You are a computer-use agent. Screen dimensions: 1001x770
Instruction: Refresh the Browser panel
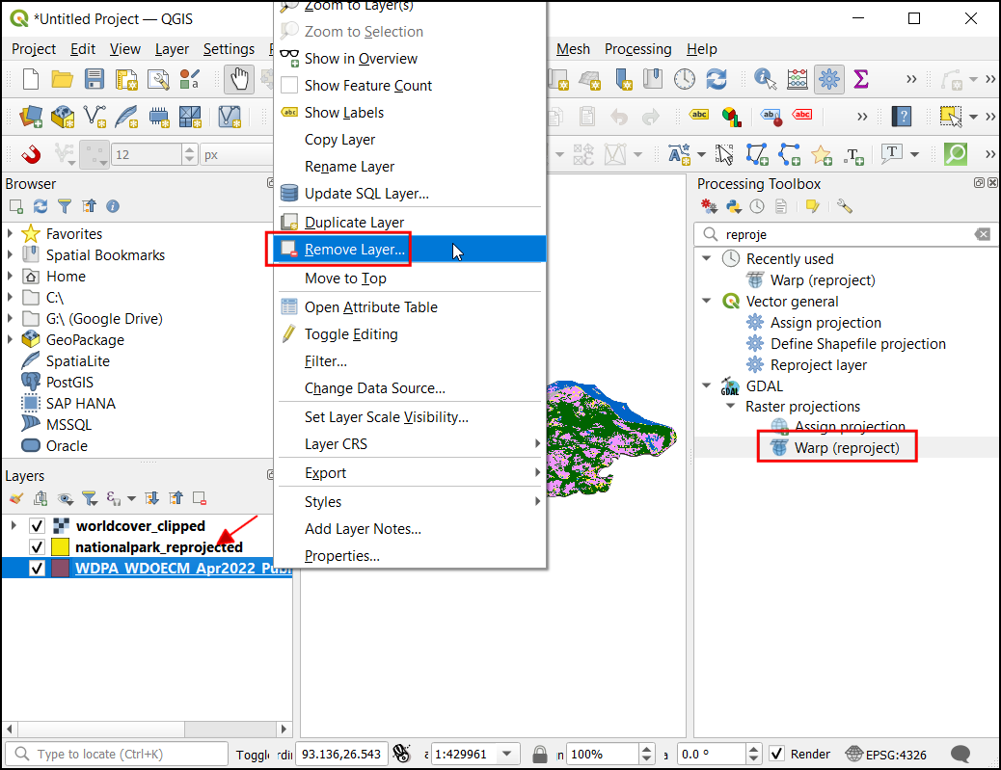point(41,206)
